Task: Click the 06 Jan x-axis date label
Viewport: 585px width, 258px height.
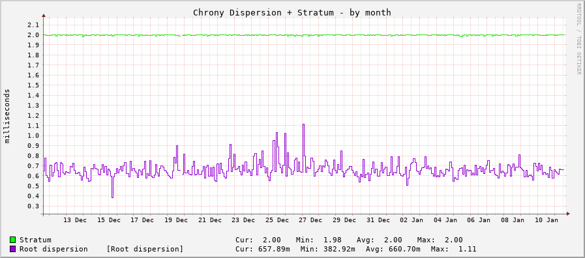Action: point(479,220)
